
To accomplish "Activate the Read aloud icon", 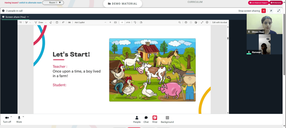I will [x=63, y=22].
